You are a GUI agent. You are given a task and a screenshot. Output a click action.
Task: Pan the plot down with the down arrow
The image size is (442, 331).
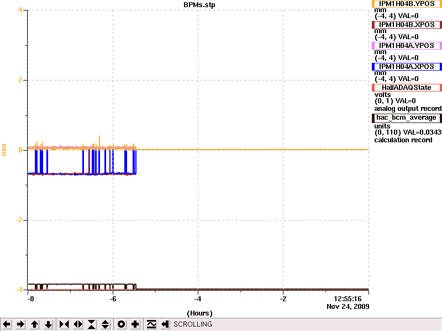48,324
